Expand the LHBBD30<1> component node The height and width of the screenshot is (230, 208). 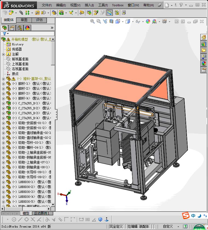[3, 182]
